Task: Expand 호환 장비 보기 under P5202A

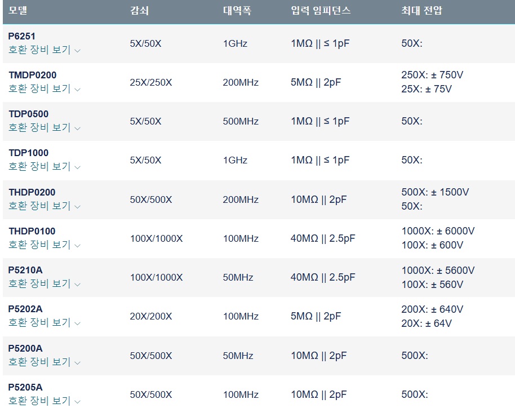Action: tap(45, 322)
